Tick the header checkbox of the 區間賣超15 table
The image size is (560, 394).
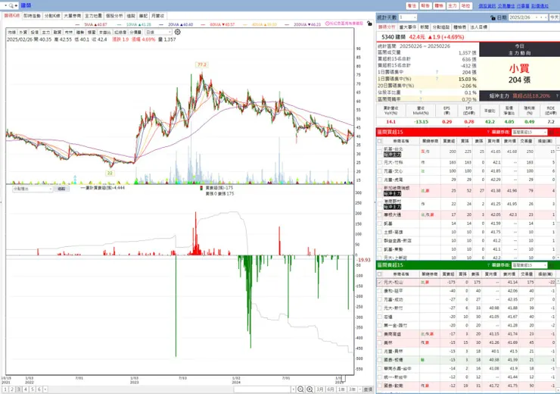click(380, 274)
